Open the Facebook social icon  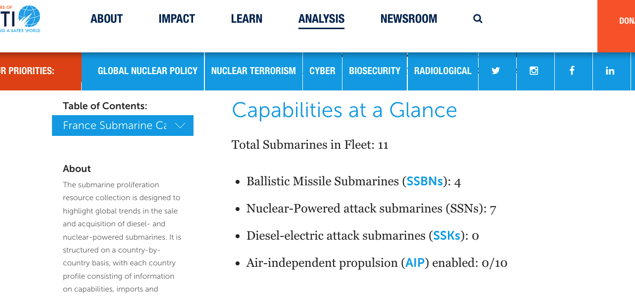[572, 71]
